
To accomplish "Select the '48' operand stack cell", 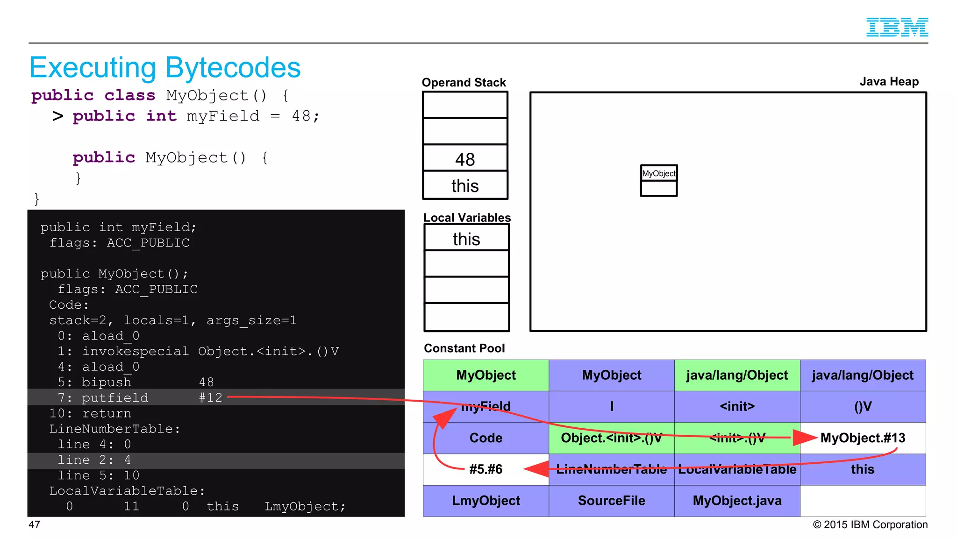I will pyautogui.click(x=465, y=159).
